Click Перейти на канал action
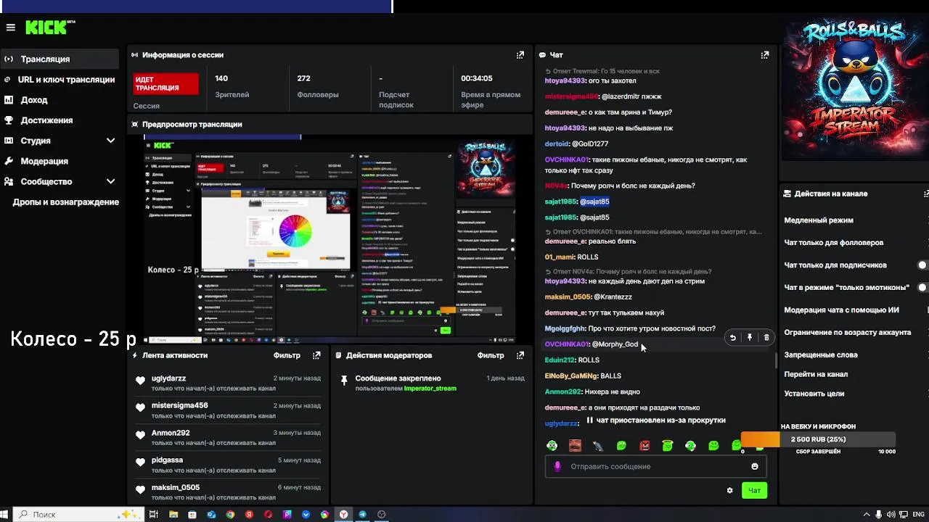 tap(816, 374)
